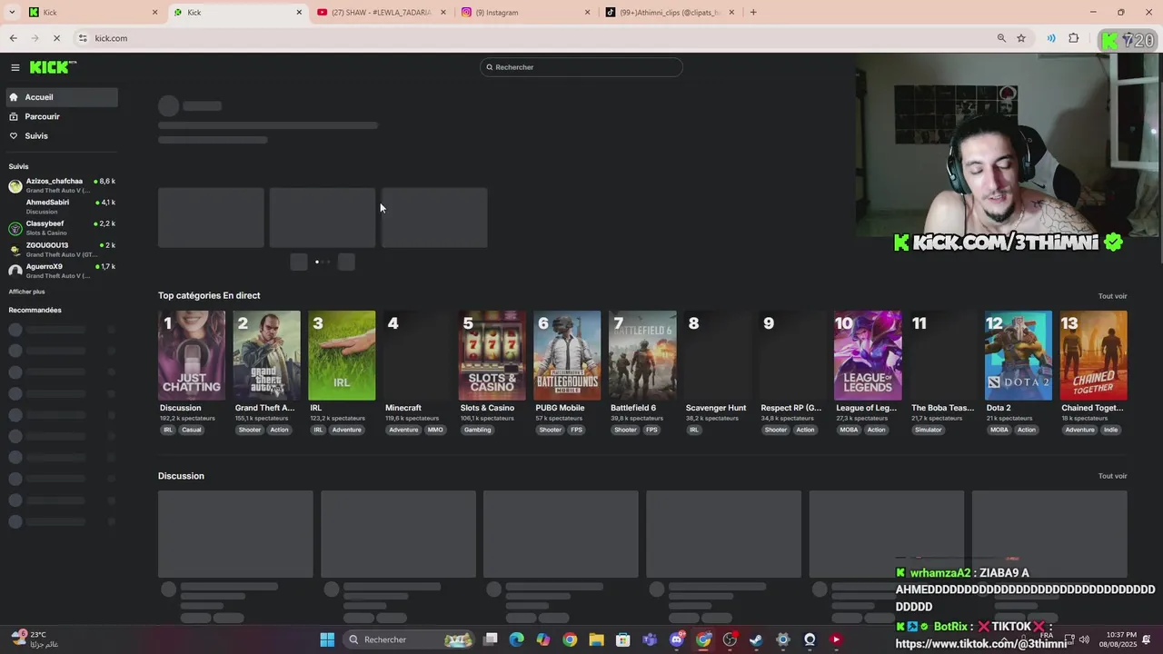Stop loading the page
The width and height of the screenshot is (1163, 654).
pos(56,38)
